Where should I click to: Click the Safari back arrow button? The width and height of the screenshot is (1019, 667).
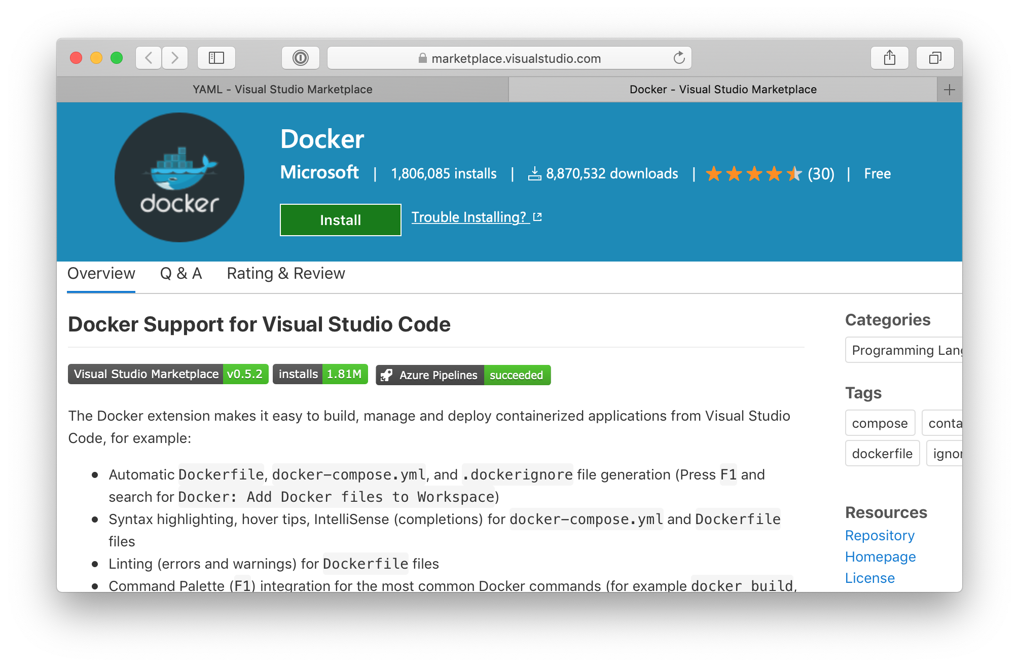(x=149, y=58)
